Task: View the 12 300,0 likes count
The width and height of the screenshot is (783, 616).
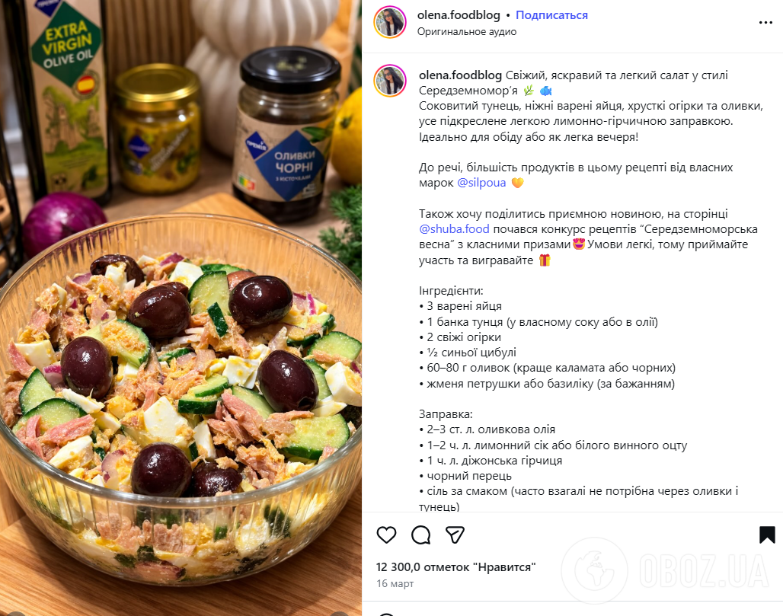Action: 456,567
